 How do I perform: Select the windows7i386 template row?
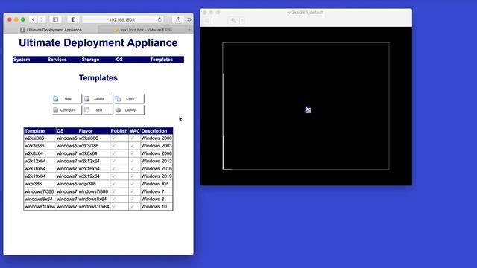click(98, 191)
